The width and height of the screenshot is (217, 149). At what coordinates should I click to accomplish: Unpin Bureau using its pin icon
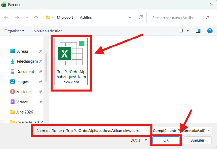pyautogui.click(x=41, y=51)
